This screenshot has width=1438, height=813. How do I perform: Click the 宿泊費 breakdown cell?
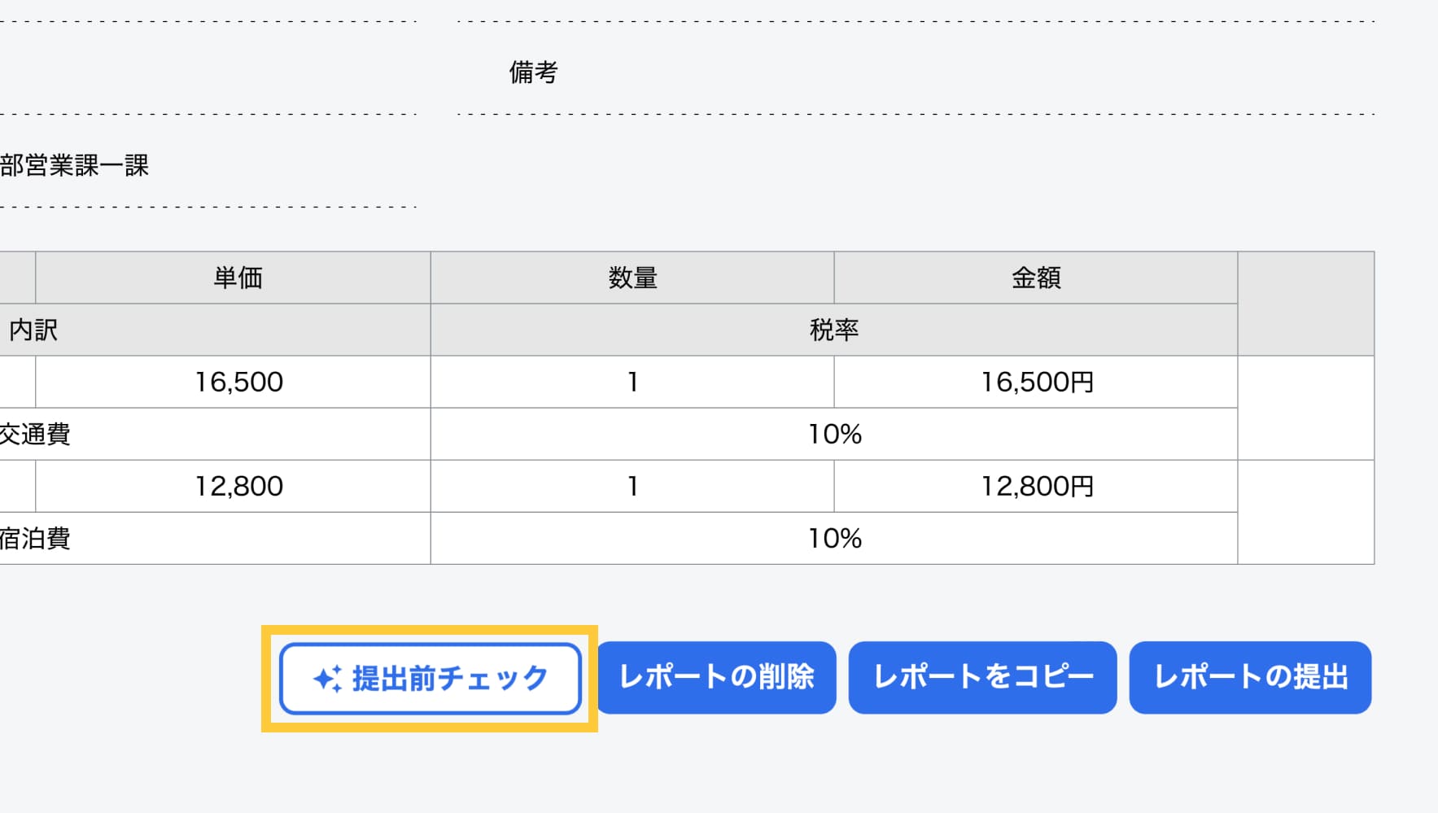pos(215,538)
